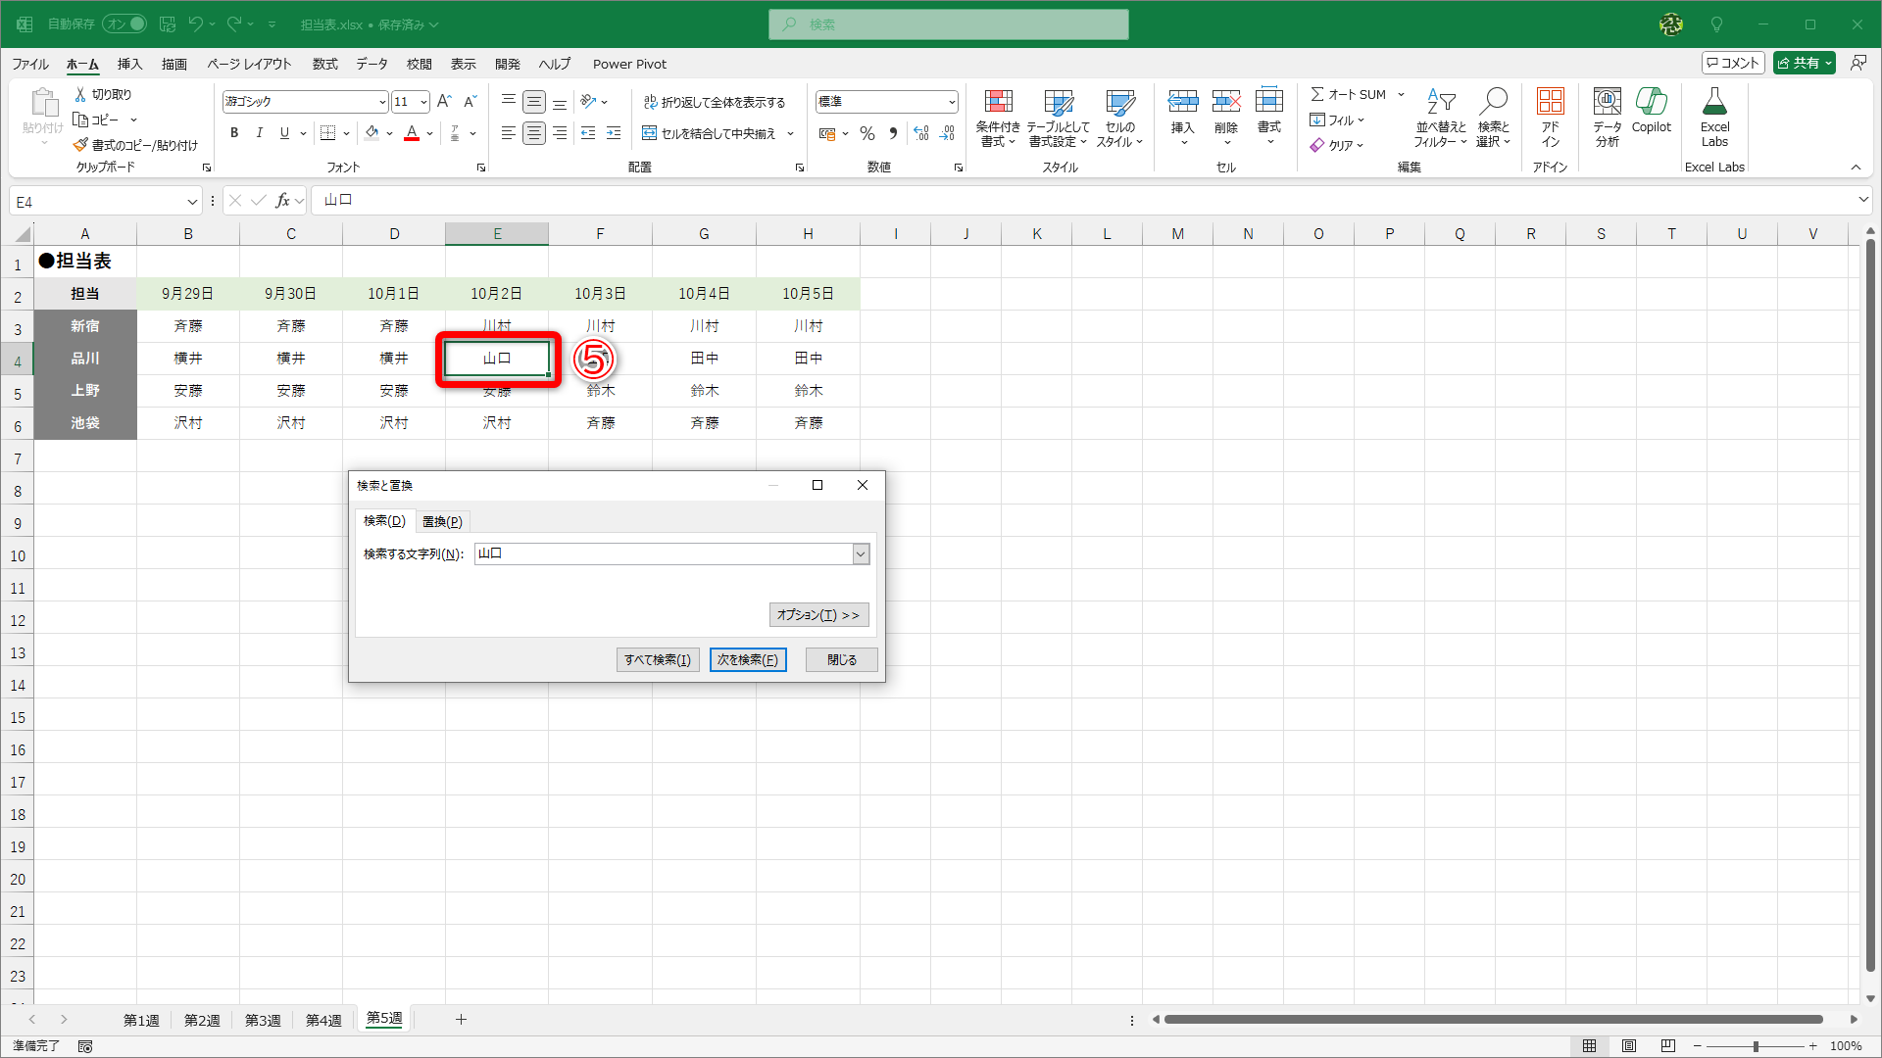Click the Italic formatting icon
Screen dimensions: 1882x1058
(259, 133)
